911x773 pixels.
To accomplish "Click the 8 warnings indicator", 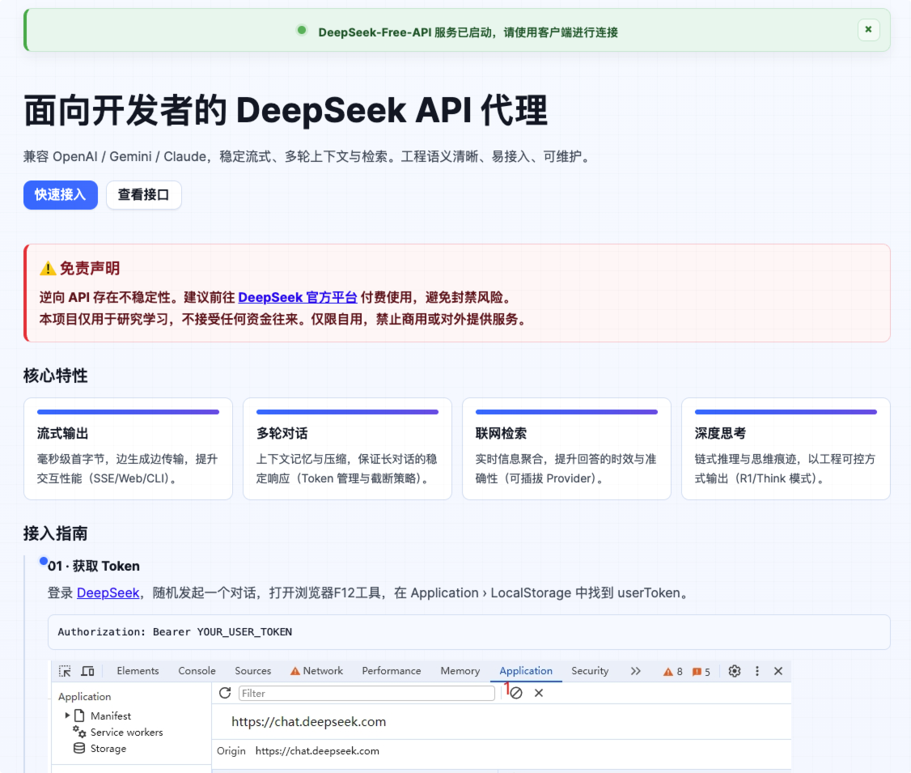I will pyautogui.click(x=673, y=671).
